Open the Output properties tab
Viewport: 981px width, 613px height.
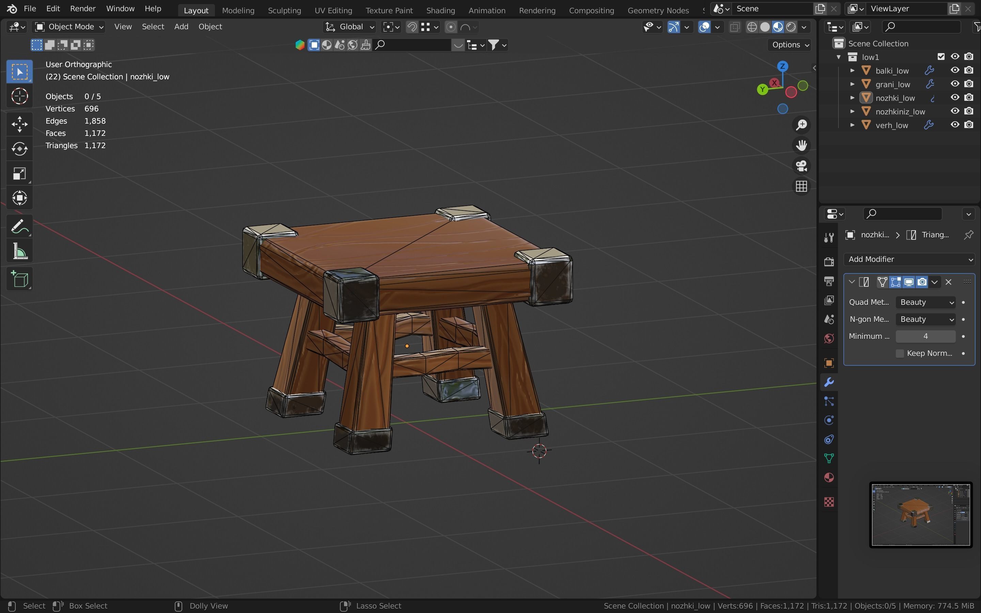[x=829, y=281]
